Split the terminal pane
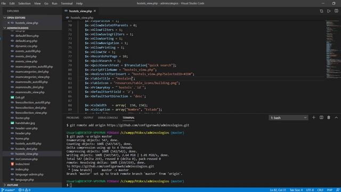 click(x=321, y=117)
